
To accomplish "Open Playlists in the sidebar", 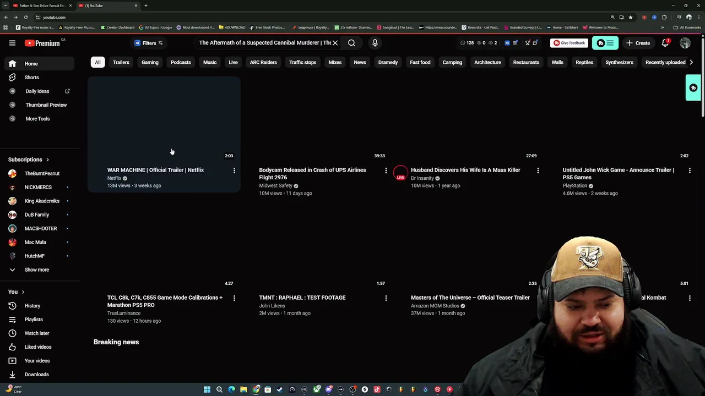I will point(40,320).
